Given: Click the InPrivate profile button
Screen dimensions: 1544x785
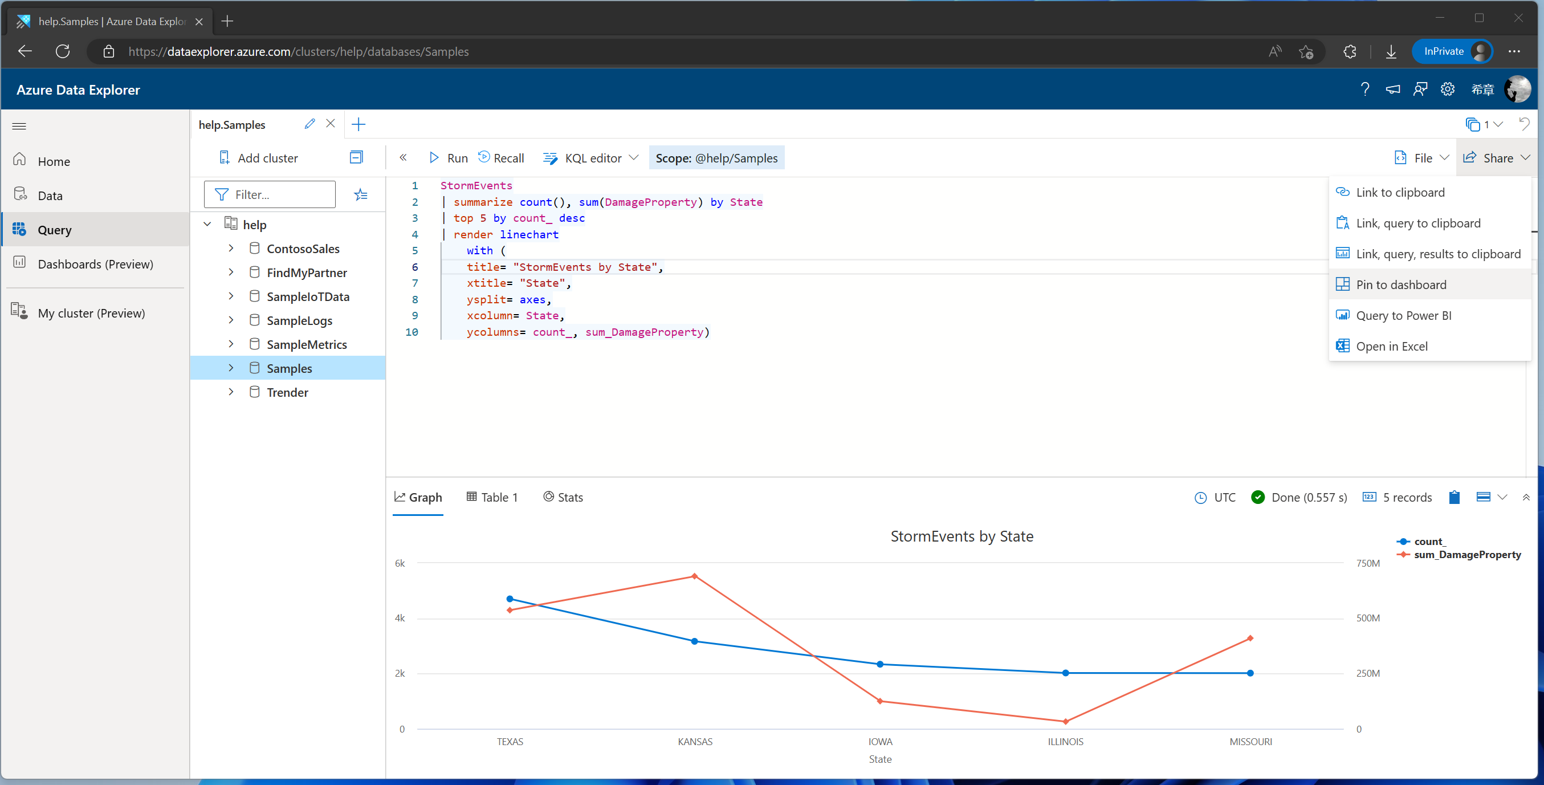Looking at the screenshot, I should pos(1452,51).
